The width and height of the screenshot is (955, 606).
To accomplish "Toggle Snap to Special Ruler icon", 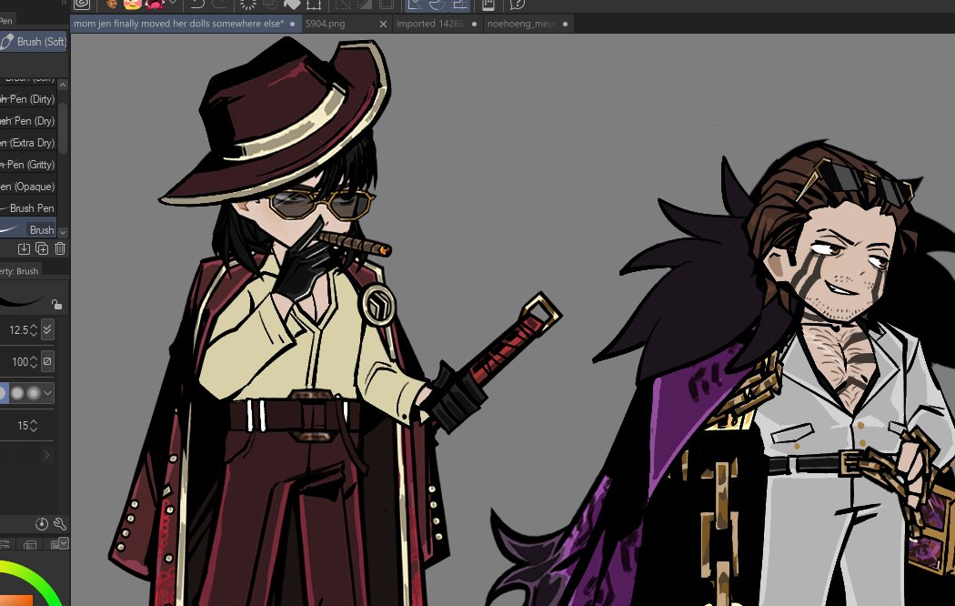I will tap(437, 5).
